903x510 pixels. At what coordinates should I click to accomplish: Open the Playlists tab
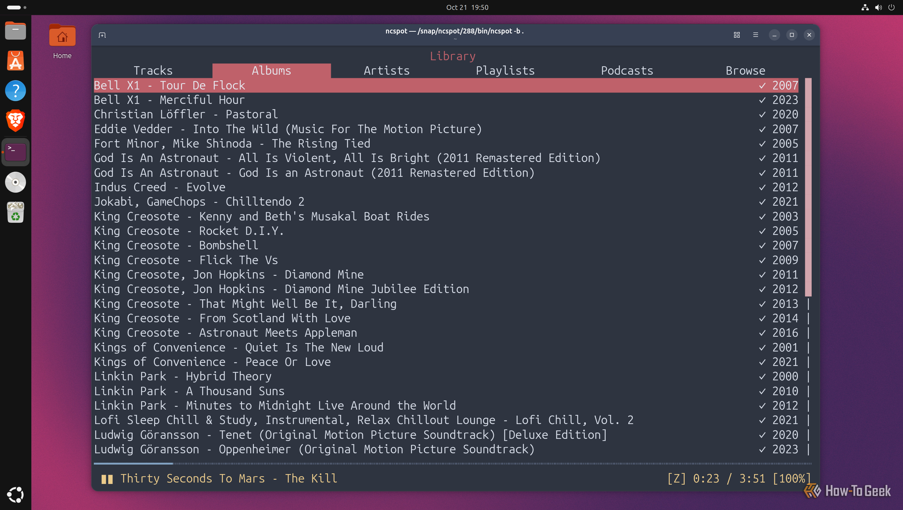(x=505, y=71)
